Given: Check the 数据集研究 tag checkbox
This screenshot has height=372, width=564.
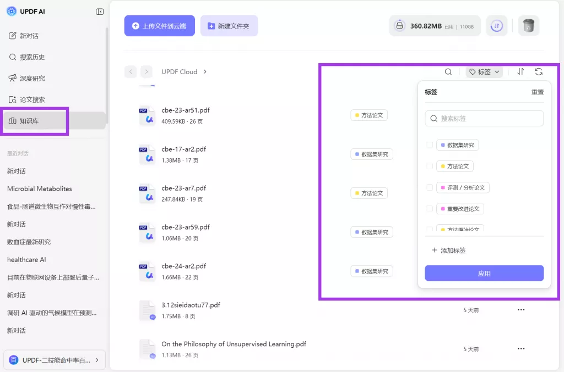Looking at the screenshot, I should 430,145.
